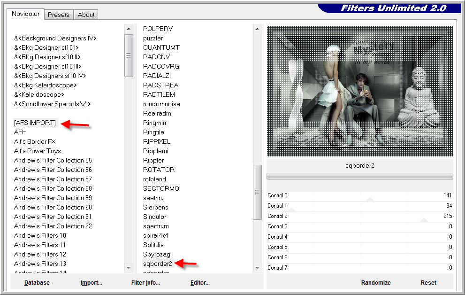Select &<Sandflower Specials'v'> category
The image size is (465, 295).
52,104
